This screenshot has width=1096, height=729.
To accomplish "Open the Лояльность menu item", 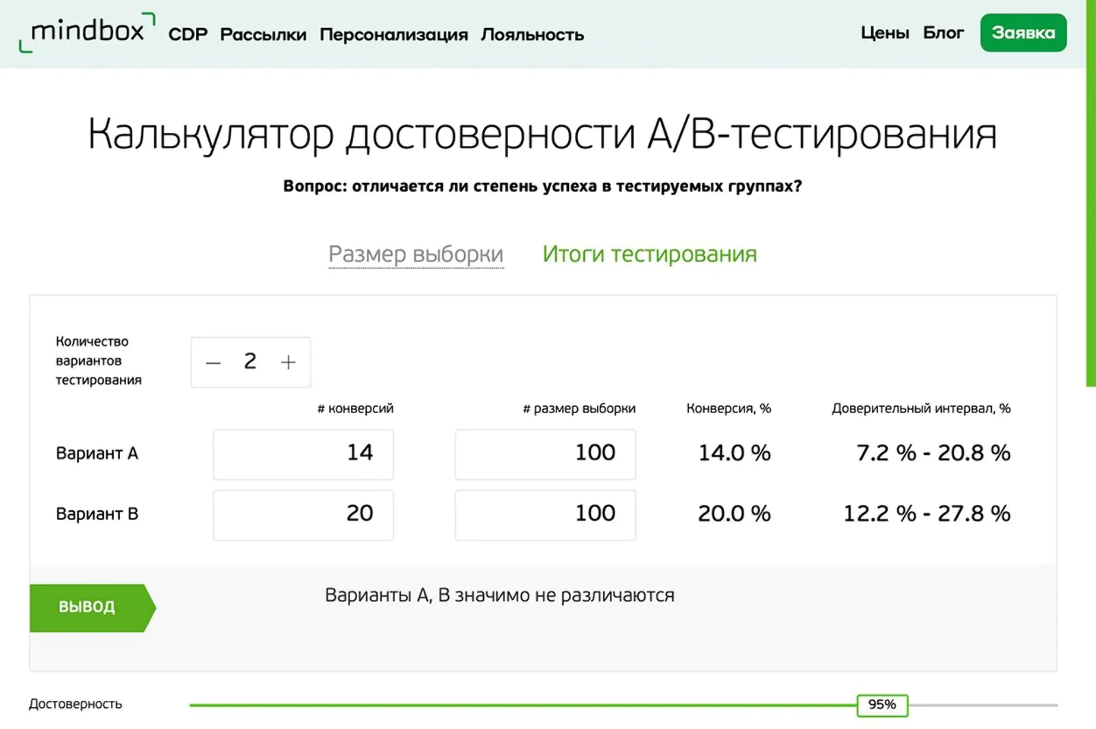I will [533, 34].
